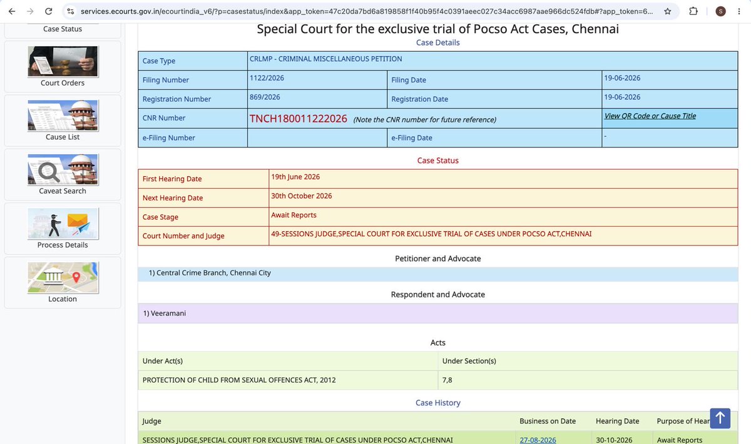
Task: Open Process Details sidebar image
Action: (63, 224)
